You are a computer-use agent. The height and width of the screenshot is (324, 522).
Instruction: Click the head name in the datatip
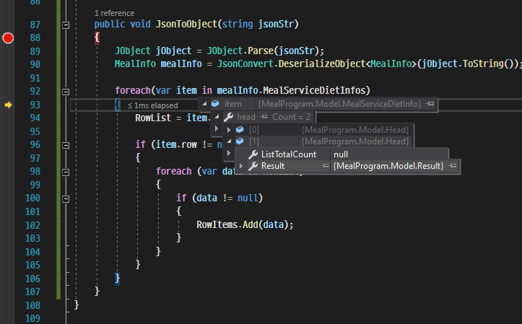[x=246, y=117]
